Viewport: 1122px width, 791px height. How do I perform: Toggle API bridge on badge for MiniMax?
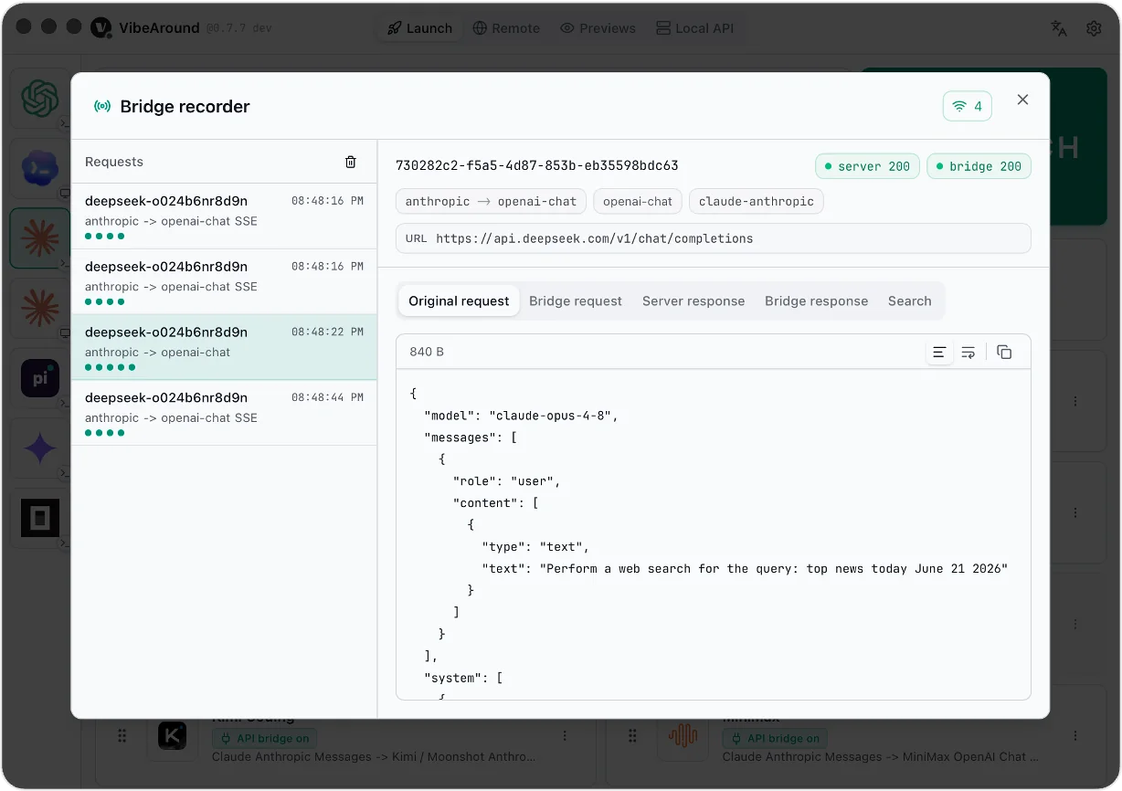coord(775,738)
